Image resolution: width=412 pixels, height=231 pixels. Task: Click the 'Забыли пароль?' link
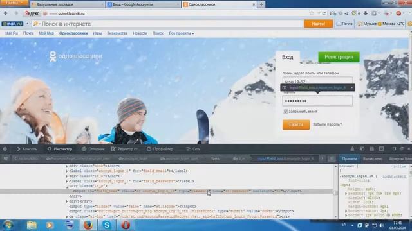(328, 124)
